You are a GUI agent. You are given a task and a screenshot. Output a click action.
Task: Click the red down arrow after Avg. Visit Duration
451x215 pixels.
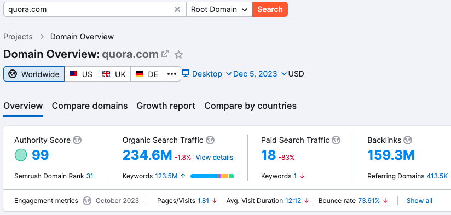[x=307, y=201]
